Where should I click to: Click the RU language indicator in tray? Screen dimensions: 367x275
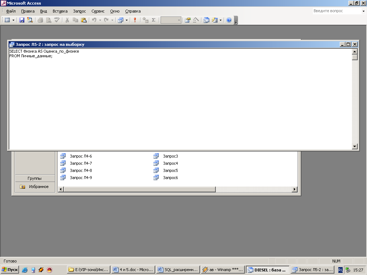pos(340,270)
